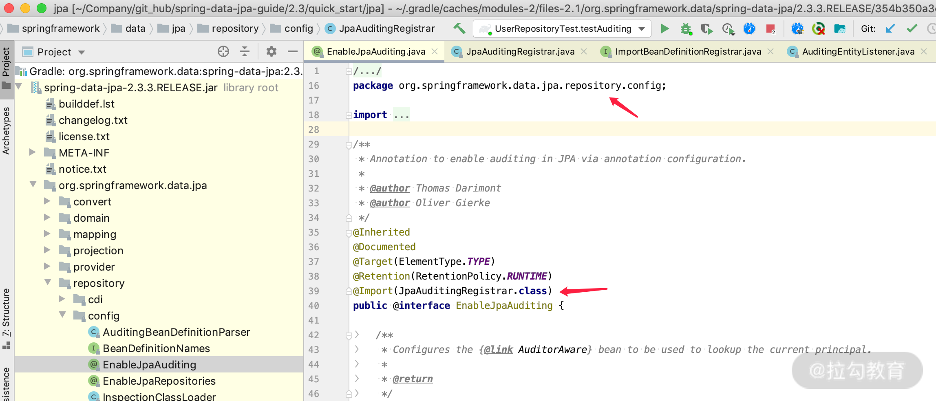Close the EnableJpaAuditing.java tab

[435, 51]
